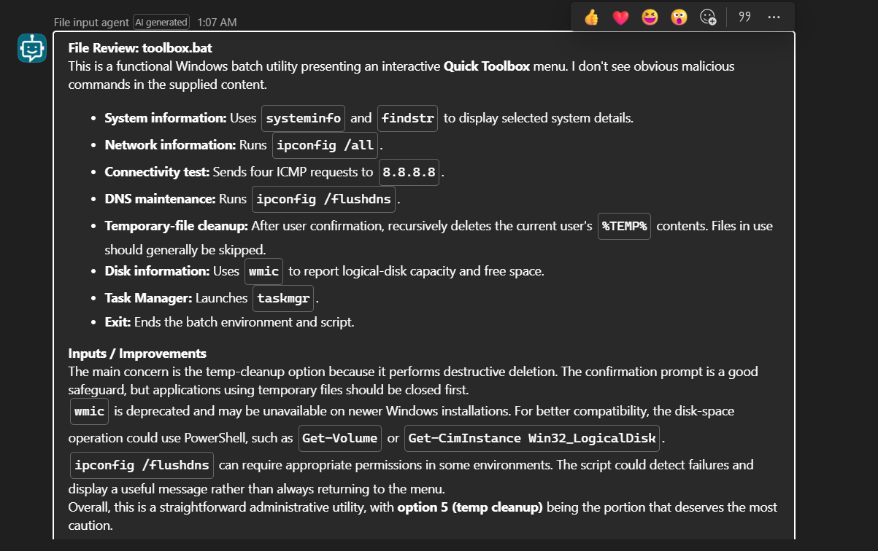React with the thumbs up emoji

pos(592,17)
